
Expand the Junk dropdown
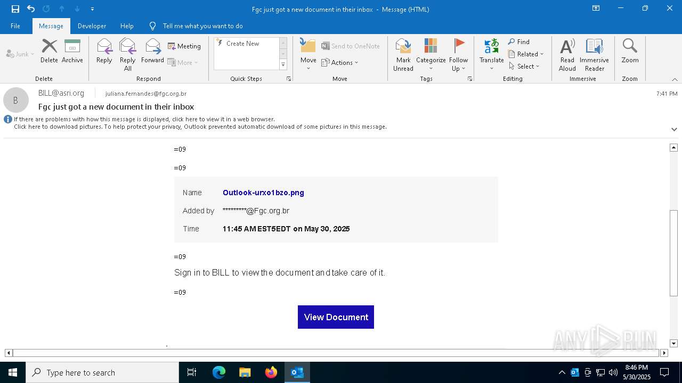click(20, 54)
